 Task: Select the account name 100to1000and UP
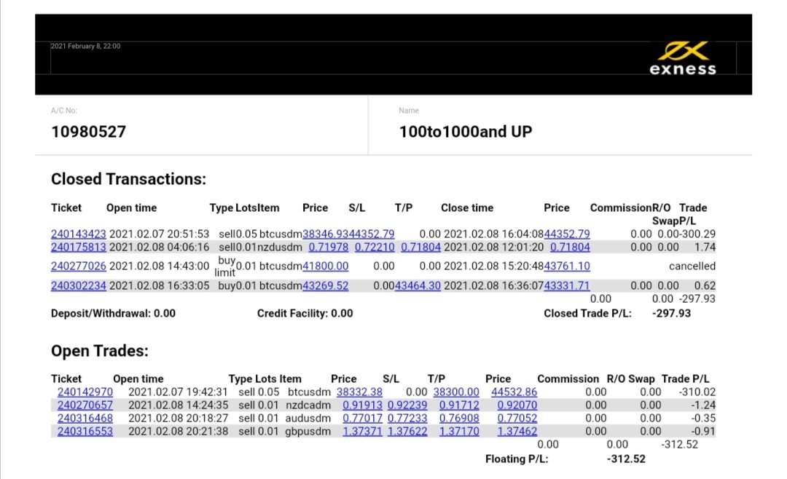tap(465, 132)
